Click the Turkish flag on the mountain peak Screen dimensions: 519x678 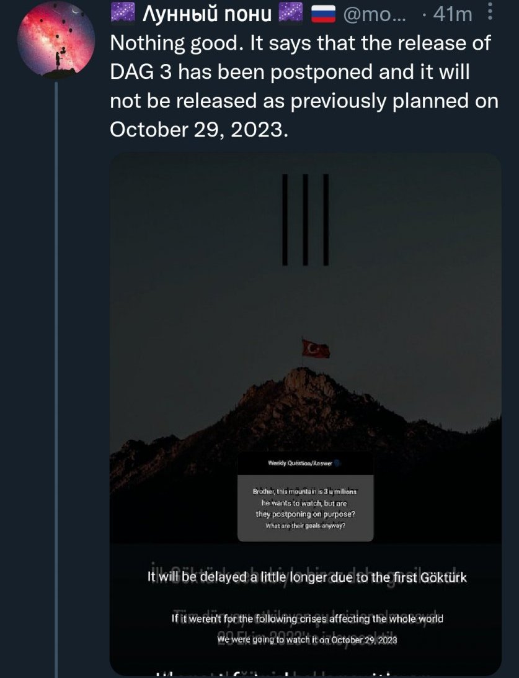point(315,349)
